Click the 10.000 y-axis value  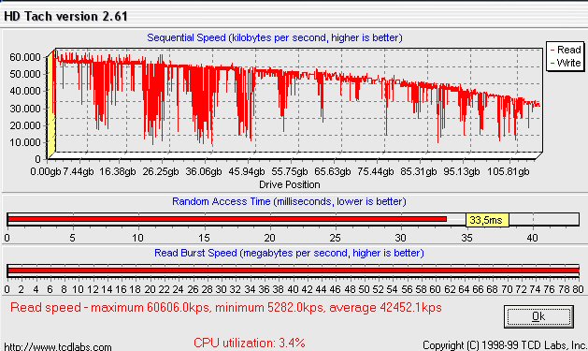[x=24, y=142]
